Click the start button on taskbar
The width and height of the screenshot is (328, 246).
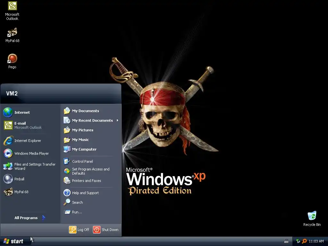(x=13, y=241)
